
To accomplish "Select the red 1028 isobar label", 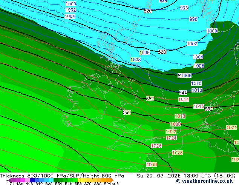I will (x=177, y=153).
